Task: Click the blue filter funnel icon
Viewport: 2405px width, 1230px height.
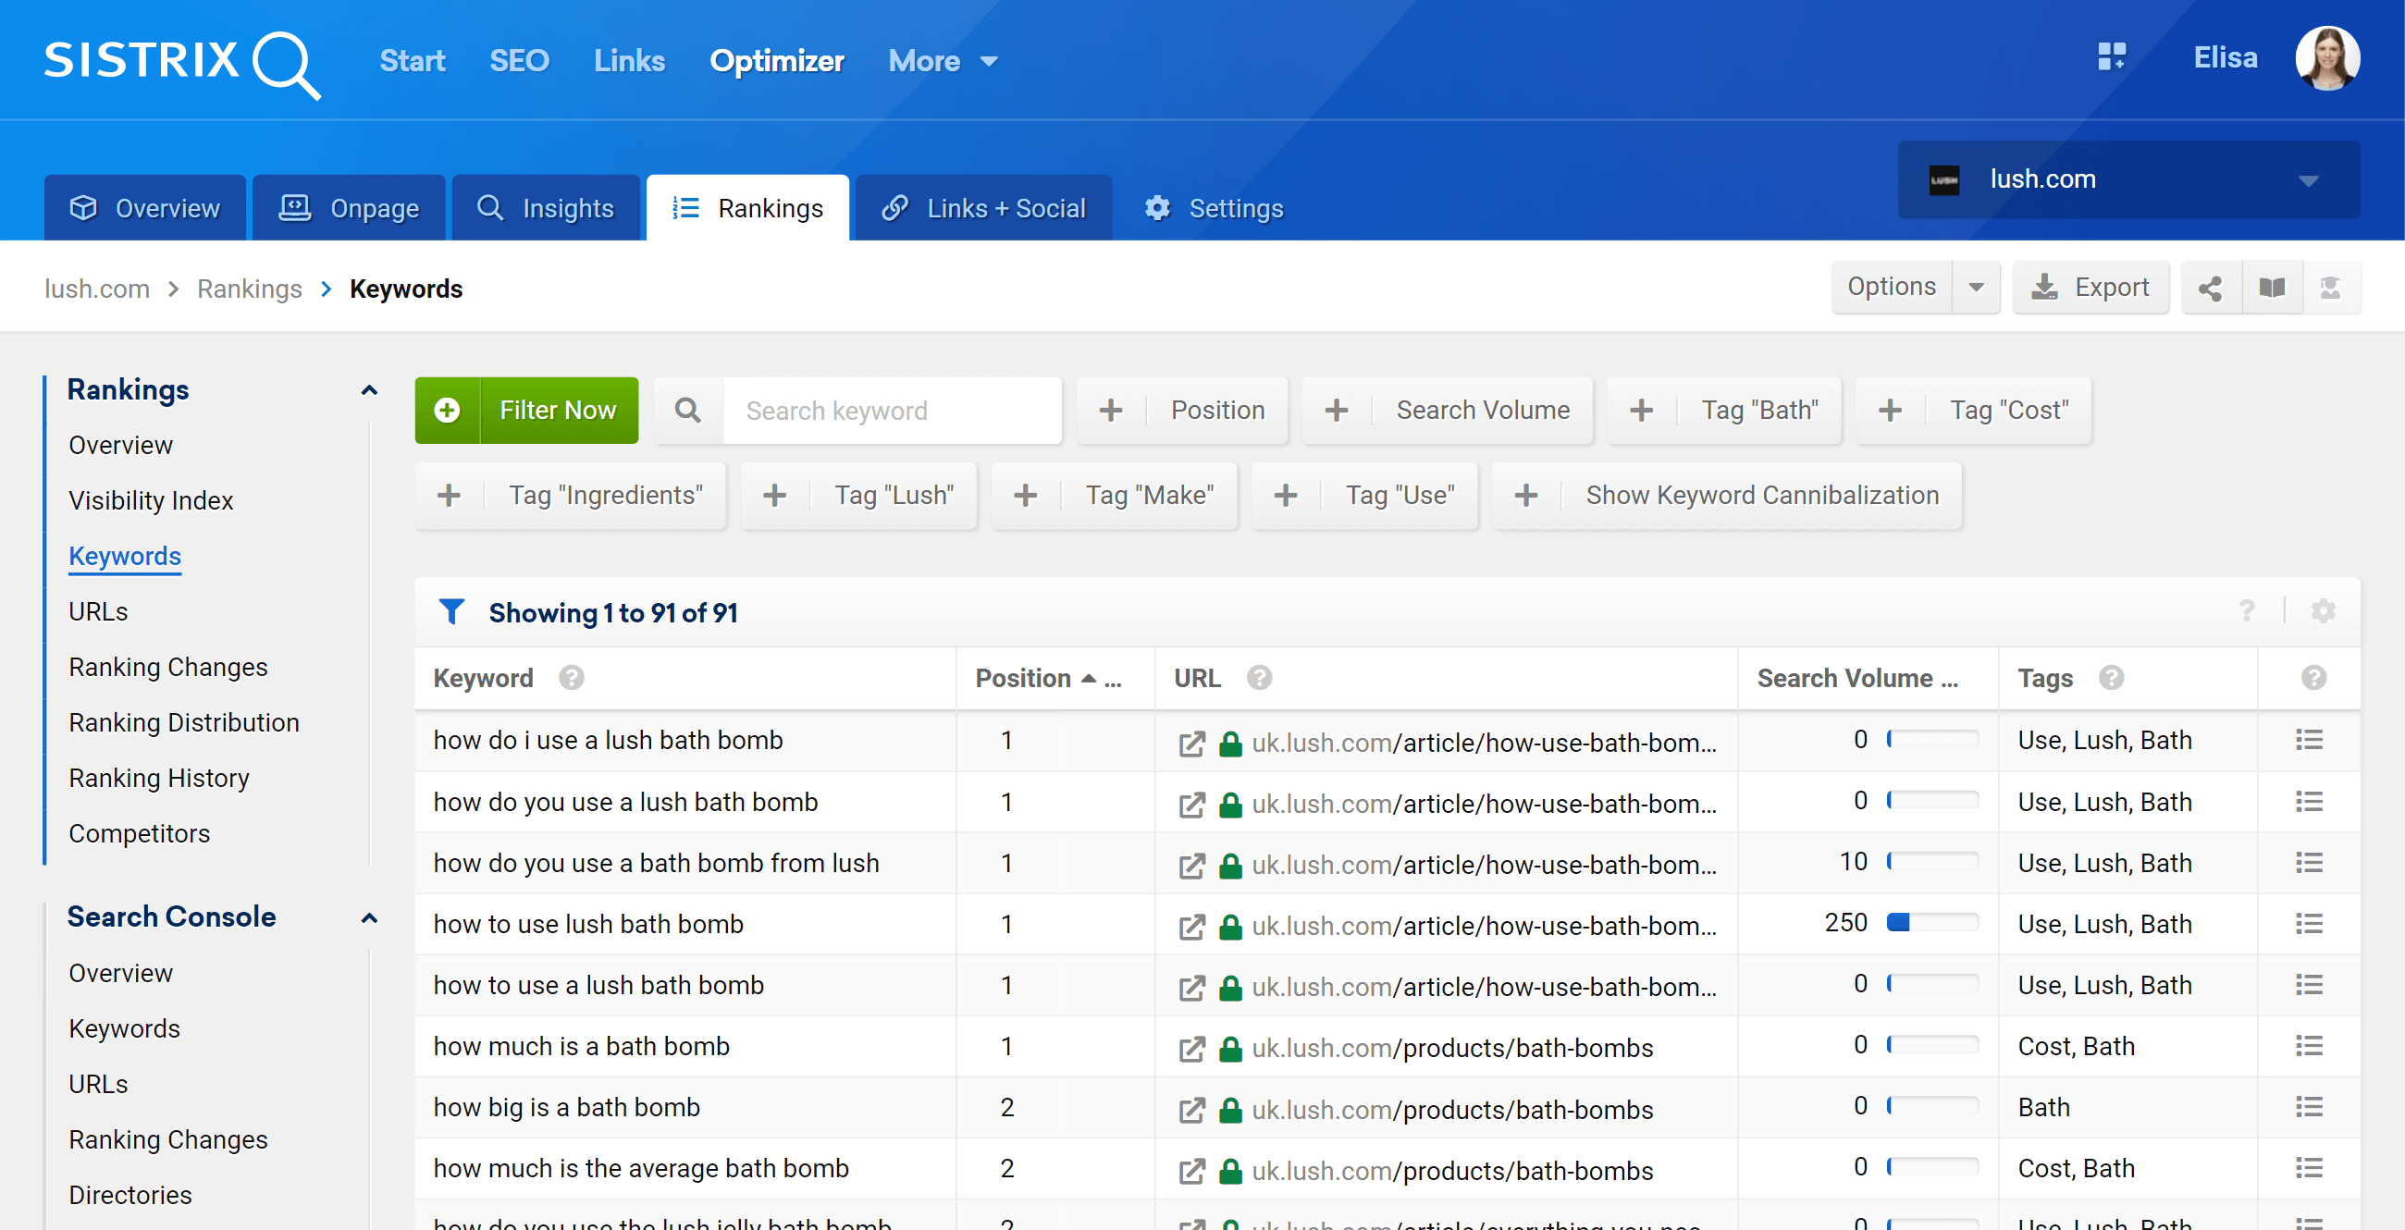Action: click(x=452, y=611)
